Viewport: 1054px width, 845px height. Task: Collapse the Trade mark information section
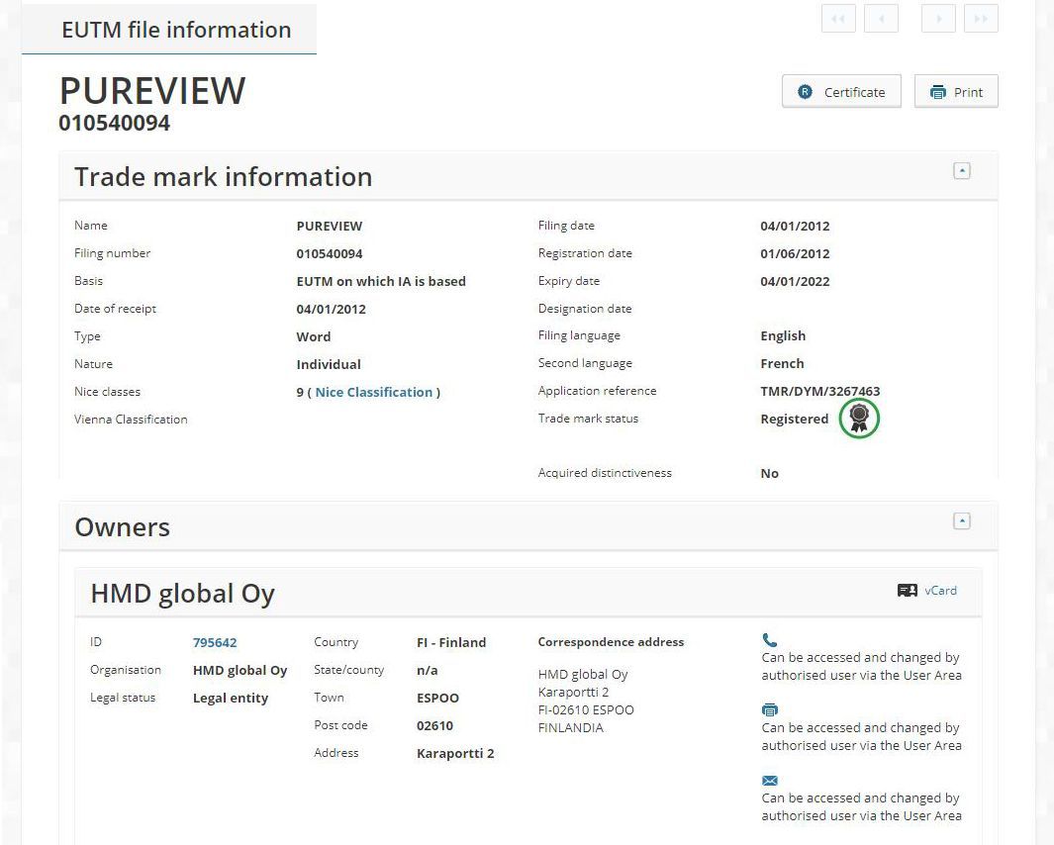[x=961, y=171]
